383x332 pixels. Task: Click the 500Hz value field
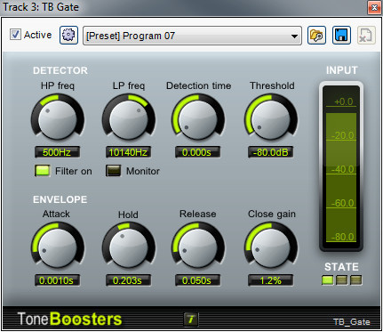pyautogui.click(x=57, y=152)
